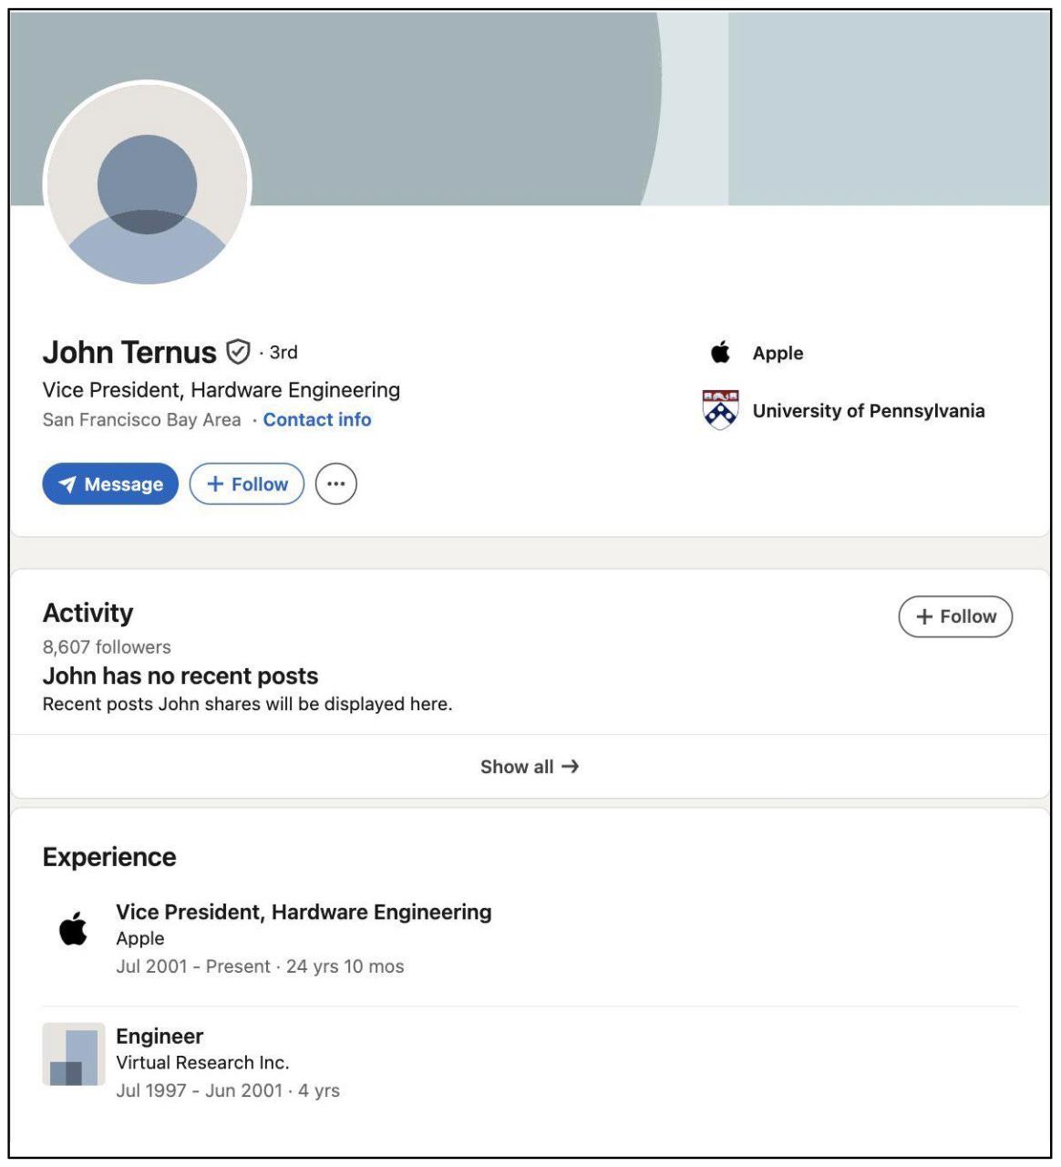Click the University of Pennsylvania crest icon

pyautogui.click(x=720, y=409)
